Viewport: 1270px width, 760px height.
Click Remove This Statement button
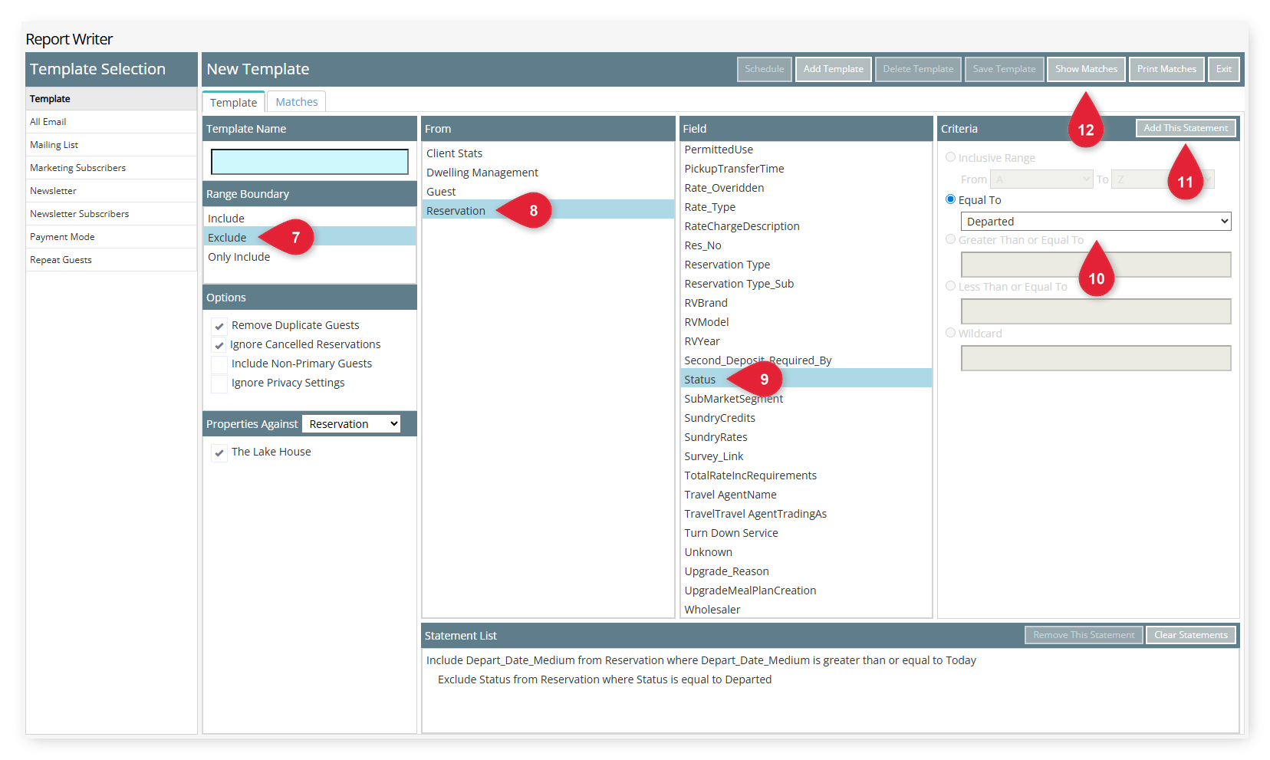tap(1084, 635)
